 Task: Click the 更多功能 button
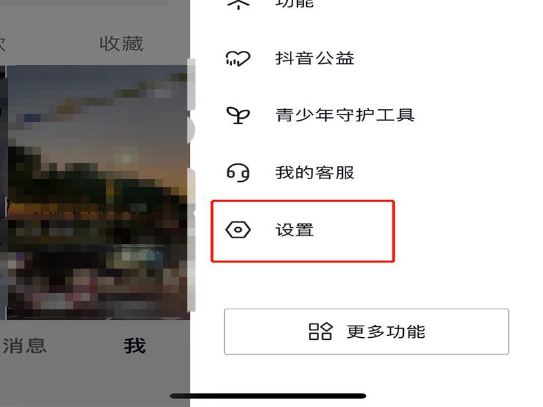pyautogui.click(x=367, y=332)
